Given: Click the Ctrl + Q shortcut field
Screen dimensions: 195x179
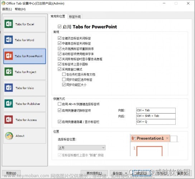Looking at the screenshot, I should (x=156, y=122).
